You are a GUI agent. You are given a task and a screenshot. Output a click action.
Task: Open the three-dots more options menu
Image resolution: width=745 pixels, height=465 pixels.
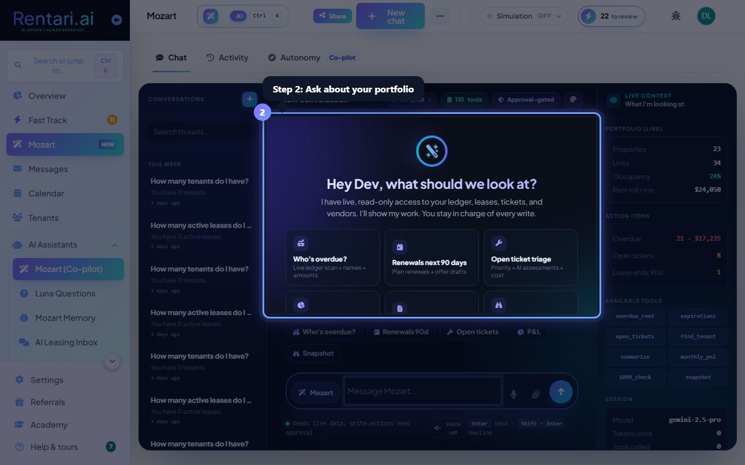(439, 16)
